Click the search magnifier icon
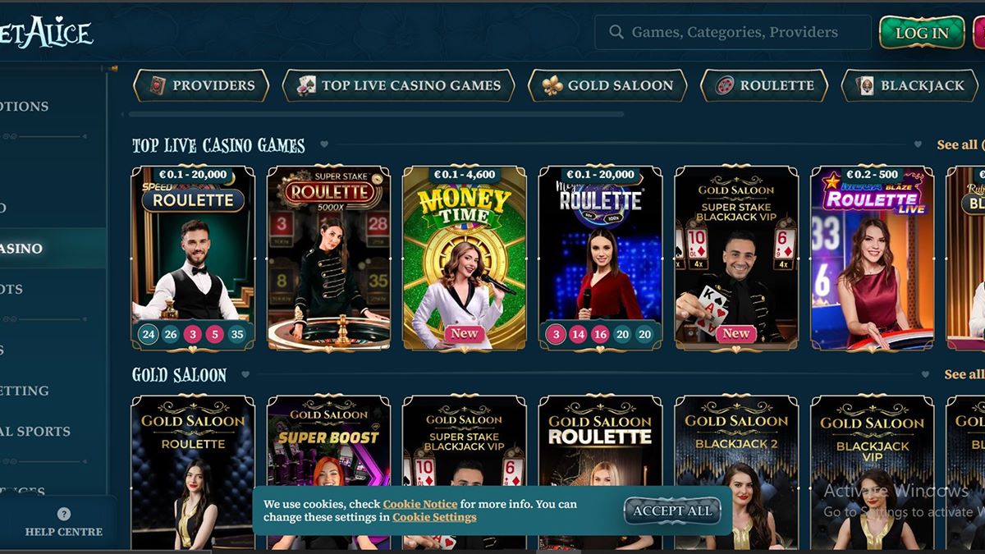985x554 pixels. pyautogui.click(x=616, y=32)
